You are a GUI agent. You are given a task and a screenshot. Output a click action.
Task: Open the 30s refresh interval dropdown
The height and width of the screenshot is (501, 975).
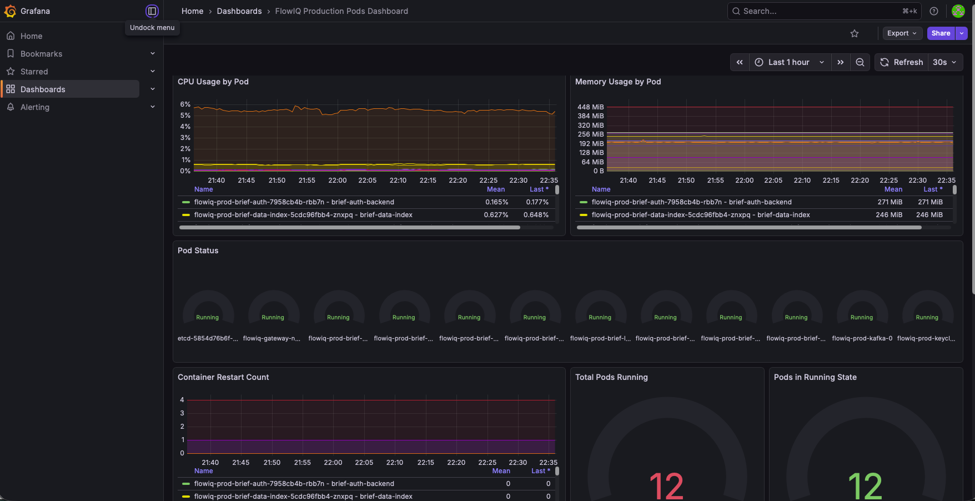click(x=944, y=62)
